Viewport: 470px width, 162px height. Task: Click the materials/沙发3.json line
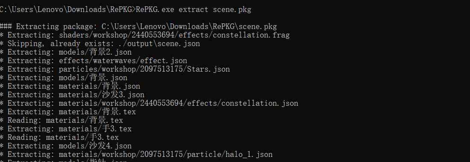(72, 95)
